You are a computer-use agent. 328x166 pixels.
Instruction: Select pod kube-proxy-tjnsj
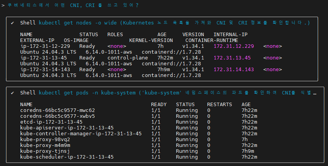click(45, 151)
